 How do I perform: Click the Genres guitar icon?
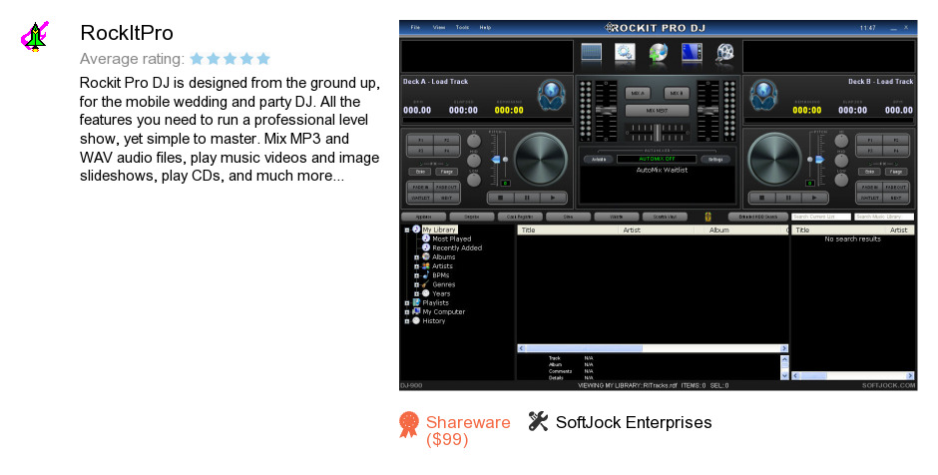click(426, 284)
